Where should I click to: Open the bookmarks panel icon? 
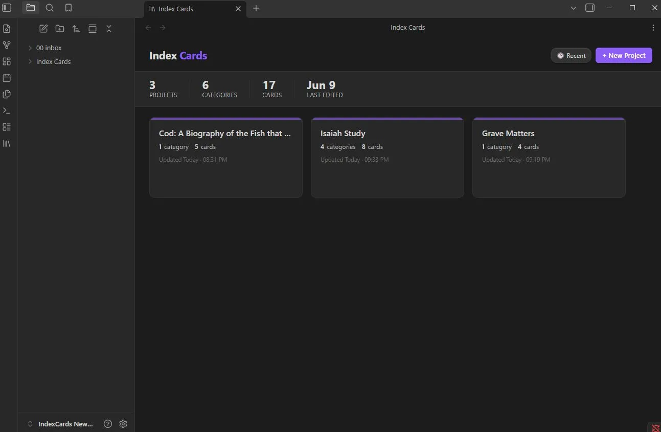[x=69, y=8]
